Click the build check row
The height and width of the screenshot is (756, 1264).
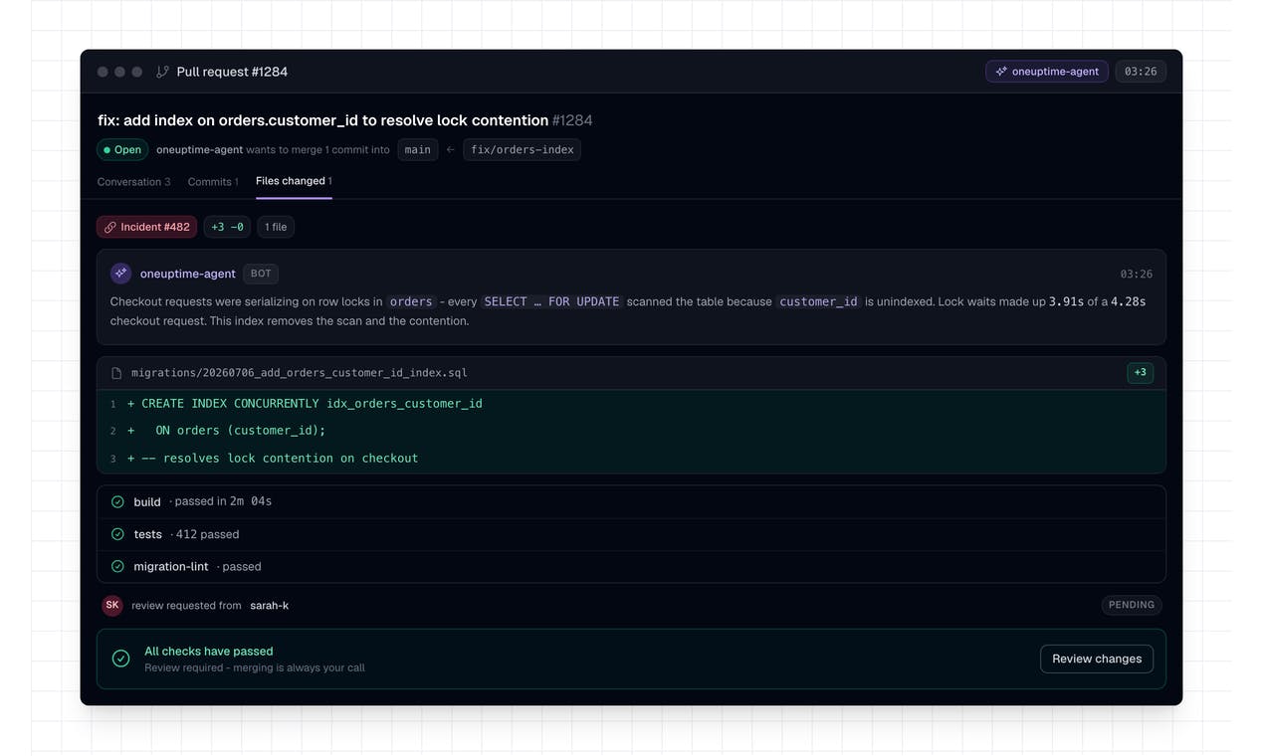click(x=631, y=501)
